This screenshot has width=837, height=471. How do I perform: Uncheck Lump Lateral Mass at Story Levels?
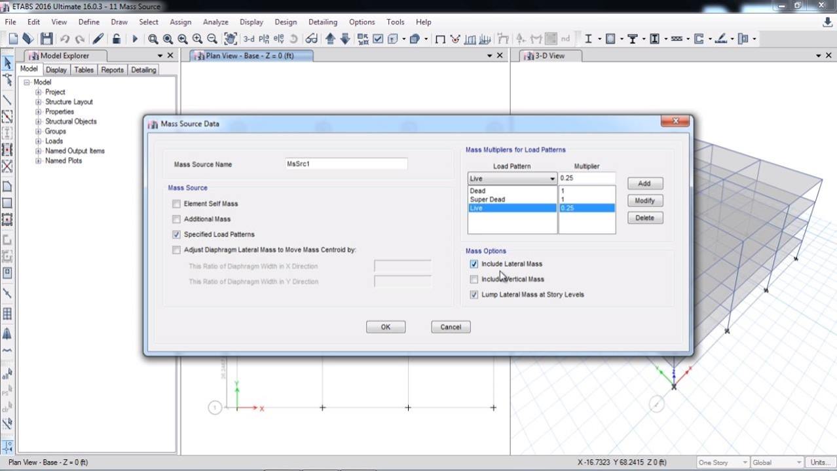pyautogui.click(x=474, y=295)
